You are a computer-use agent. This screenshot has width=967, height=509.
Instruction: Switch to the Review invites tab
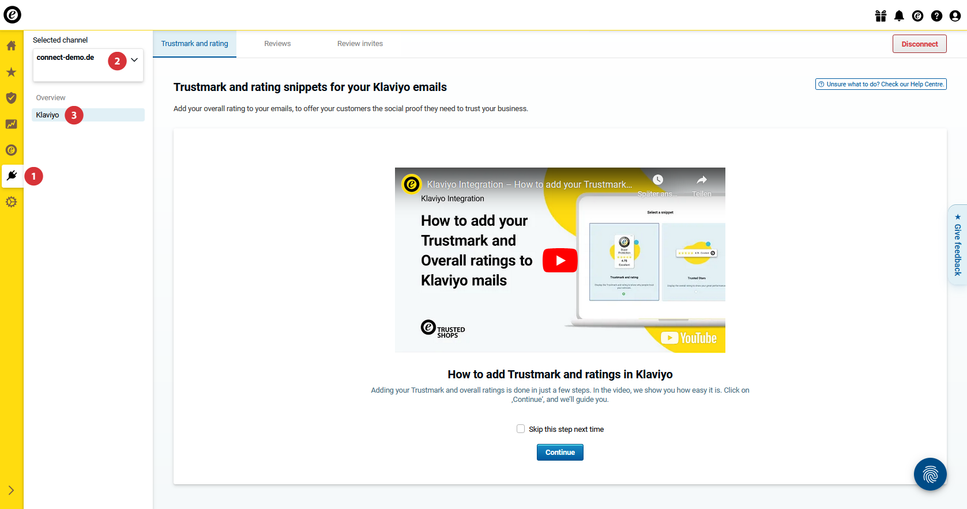pyautogui.click(x=360, y=44)
